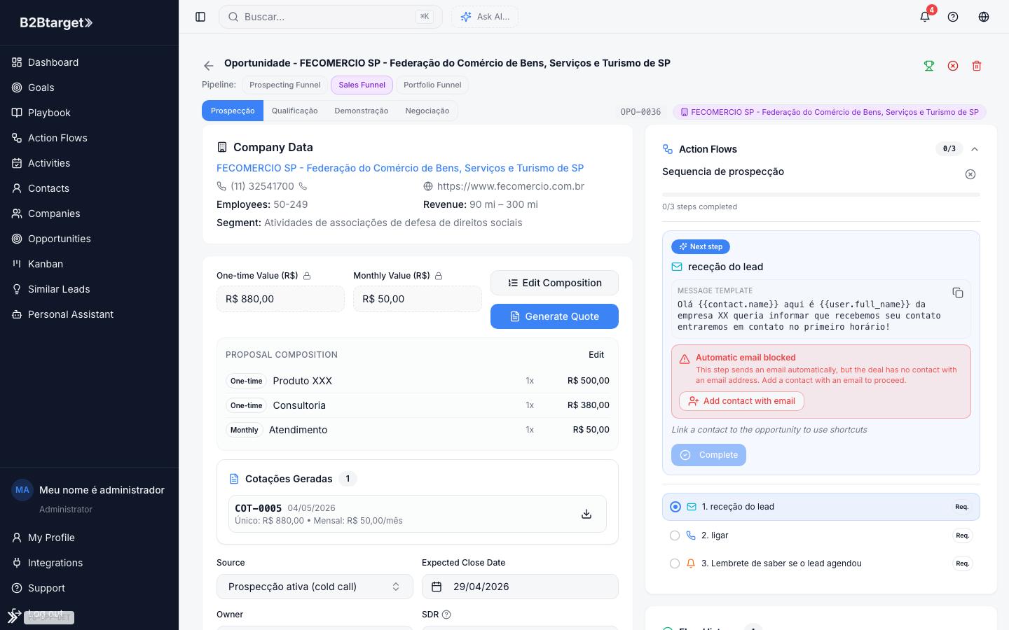The image size is (1009, 630).
Task: Open the notifications bell
Action: tap(925, 17)
